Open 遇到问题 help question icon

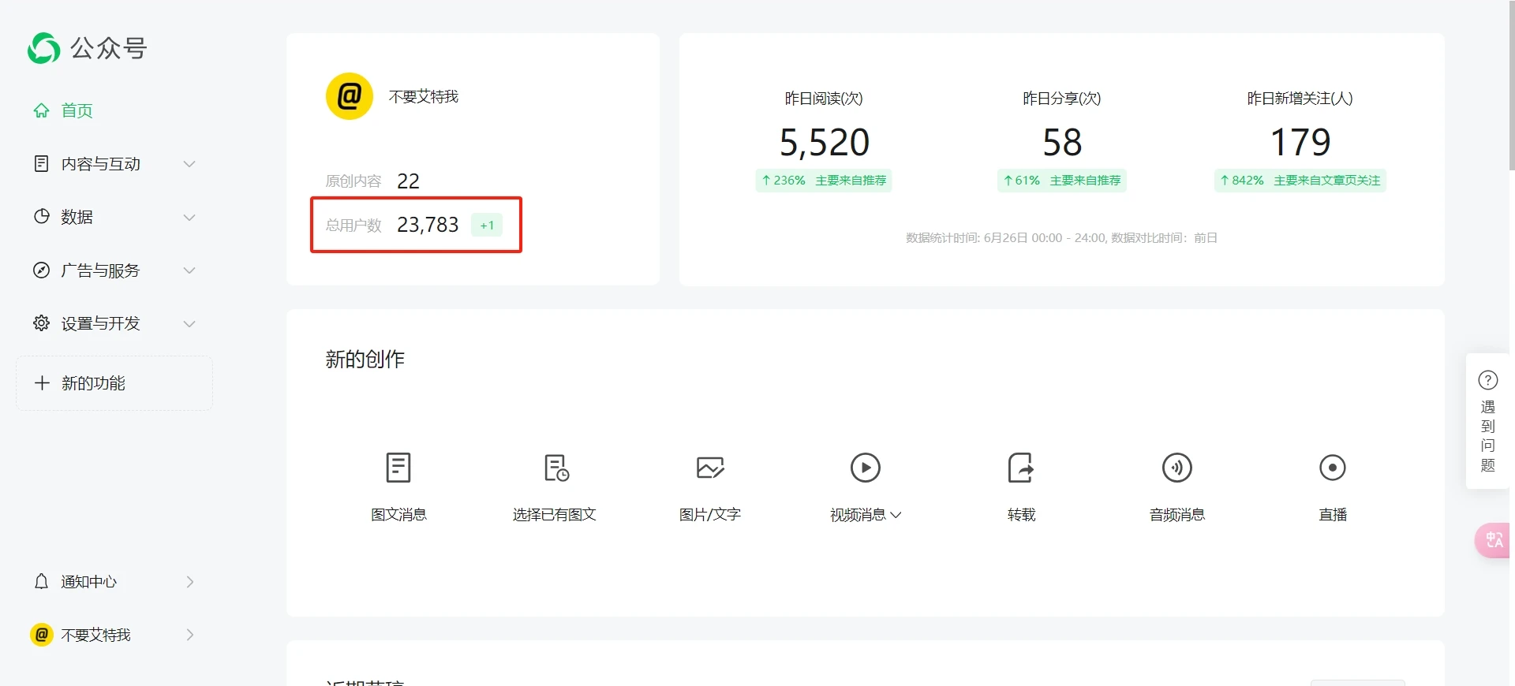coord(1487,381)
